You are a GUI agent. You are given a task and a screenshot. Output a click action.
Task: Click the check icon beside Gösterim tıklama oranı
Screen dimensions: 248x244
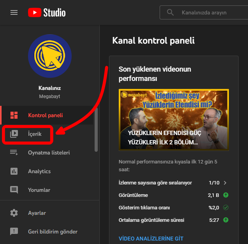[x=226, y=207]
